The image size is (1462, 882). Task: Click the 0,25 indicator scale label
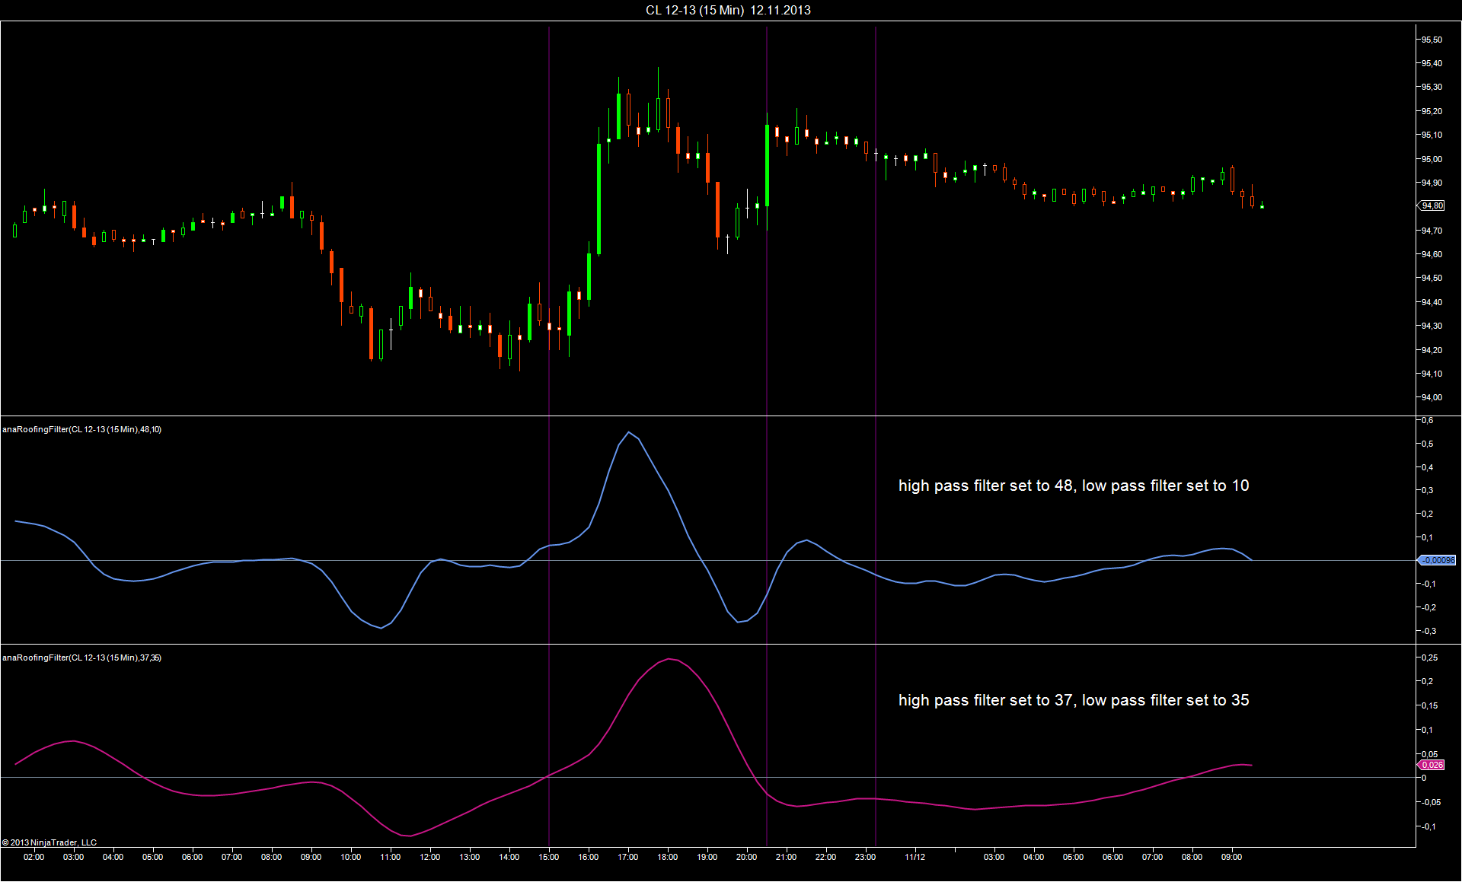(x=1430, y=658)
